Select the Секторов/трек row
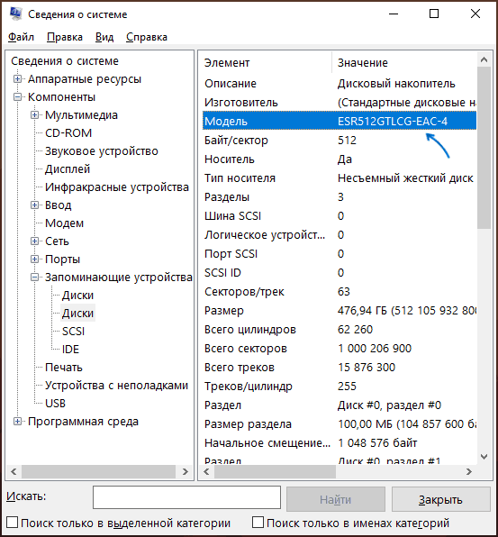Screen dimensions: 498x537 pos(340,291)
